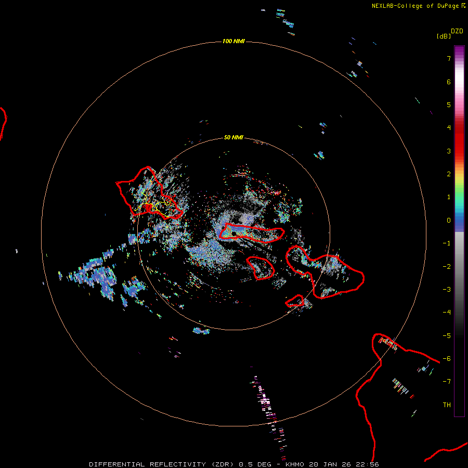The image size is (468, 468).
Task: Click the [dB] units label
Action: click(x=444, y=36)
